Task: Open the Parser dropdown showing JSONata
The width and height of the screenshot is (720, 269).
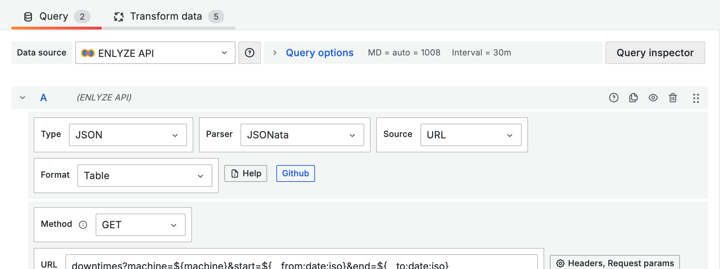Action: click(302, 135)
